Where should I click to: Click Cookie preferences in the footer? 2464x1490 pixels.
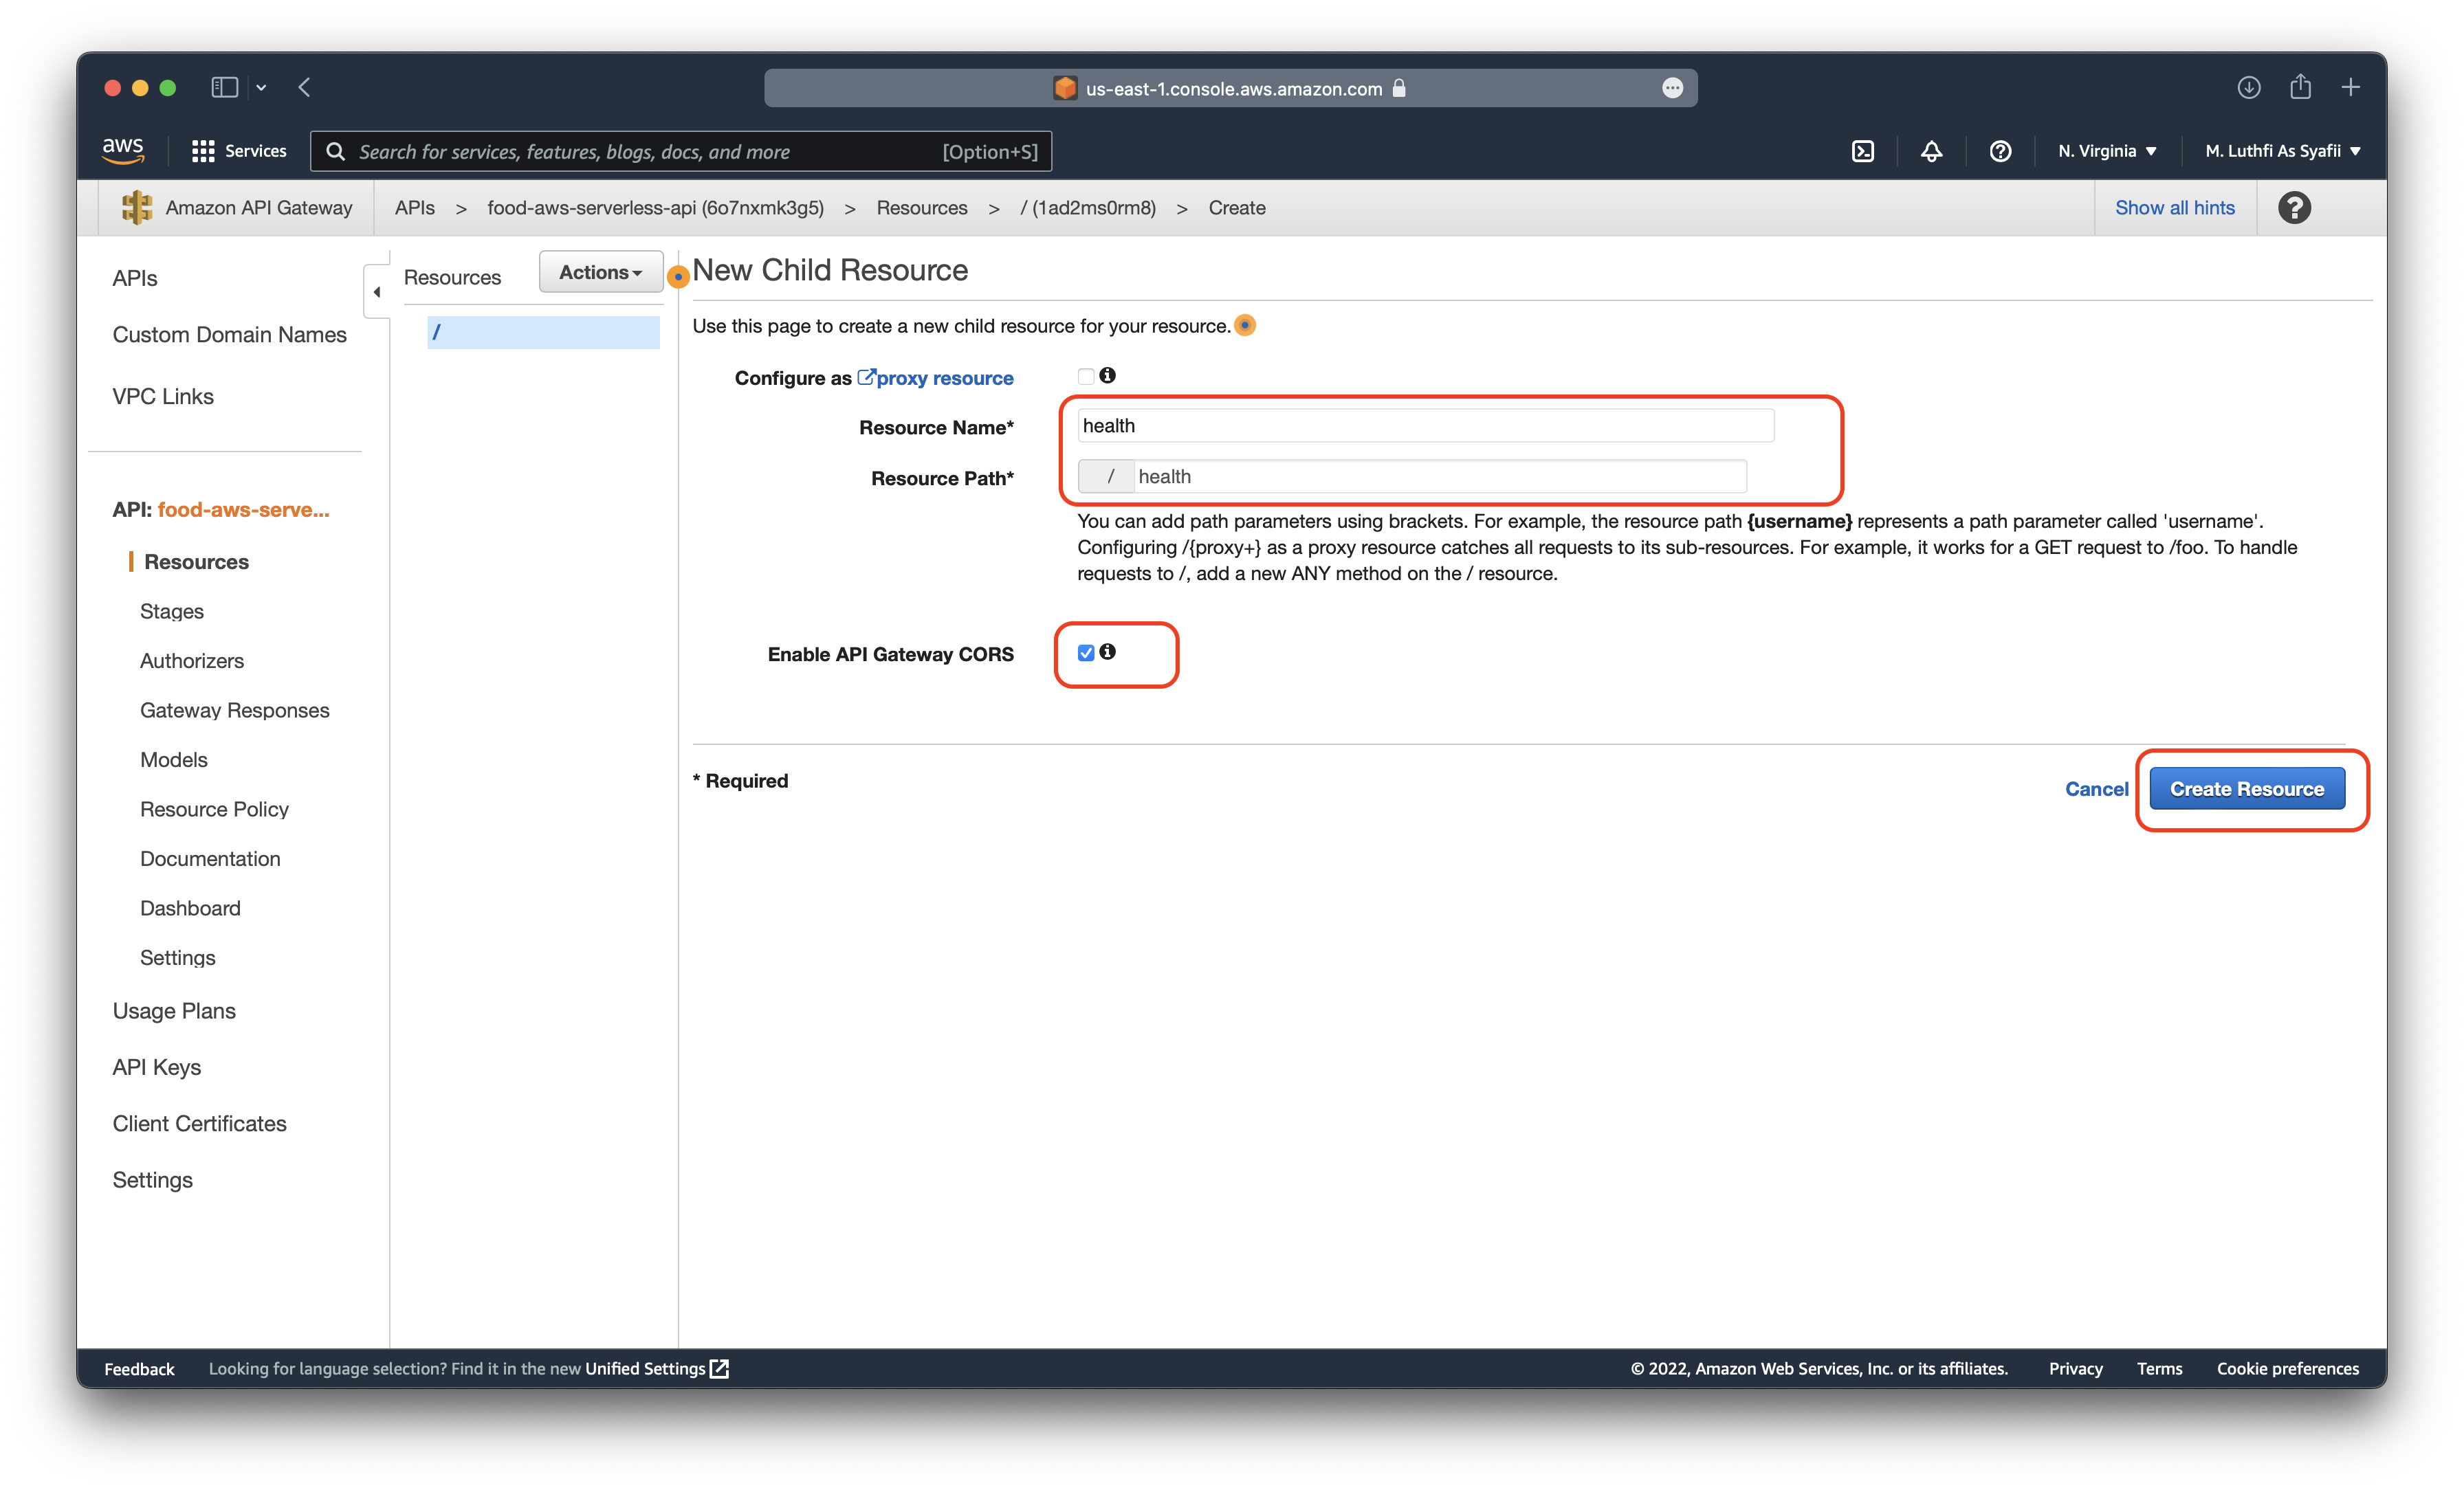coord(2287,1369)
